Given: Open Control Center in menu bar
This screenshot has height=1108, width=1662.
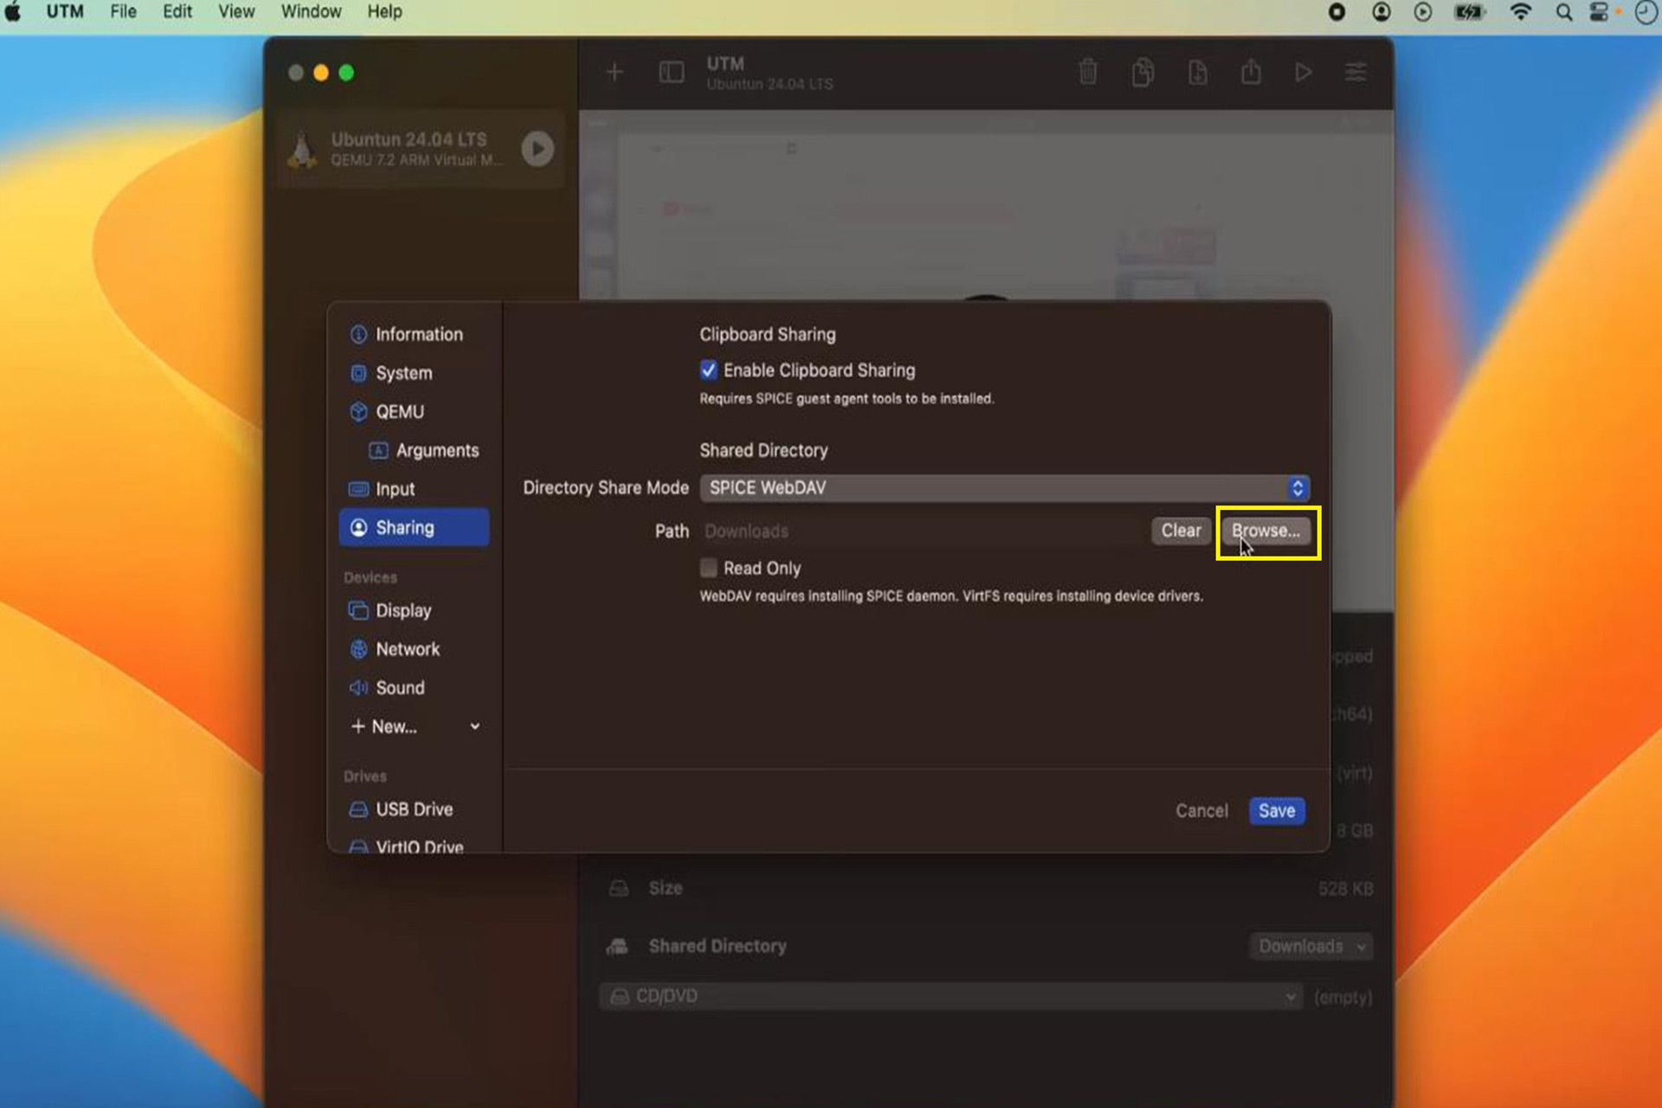Looking at the screenshot, I should tap(1600, 12).
